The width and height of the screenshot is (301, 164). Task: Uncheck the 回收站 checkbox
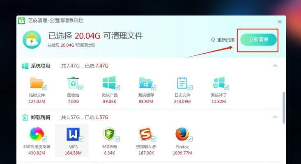(x=81, y=88)
